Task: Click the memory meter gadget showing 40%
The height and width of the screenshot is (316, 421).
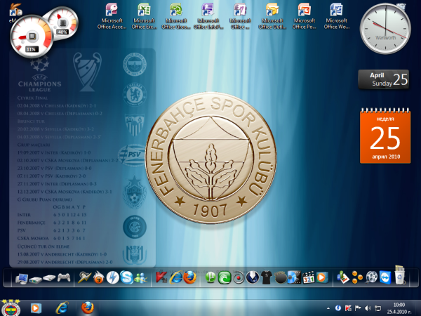Action: 62,23
